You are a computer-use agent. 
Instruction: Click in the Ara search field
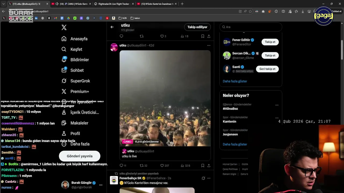click(x=251, y=27)
